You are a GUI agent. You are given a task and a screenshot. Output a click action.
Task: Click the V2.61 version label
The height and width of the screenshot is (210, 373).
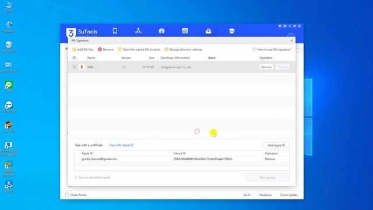coord(247,195)
